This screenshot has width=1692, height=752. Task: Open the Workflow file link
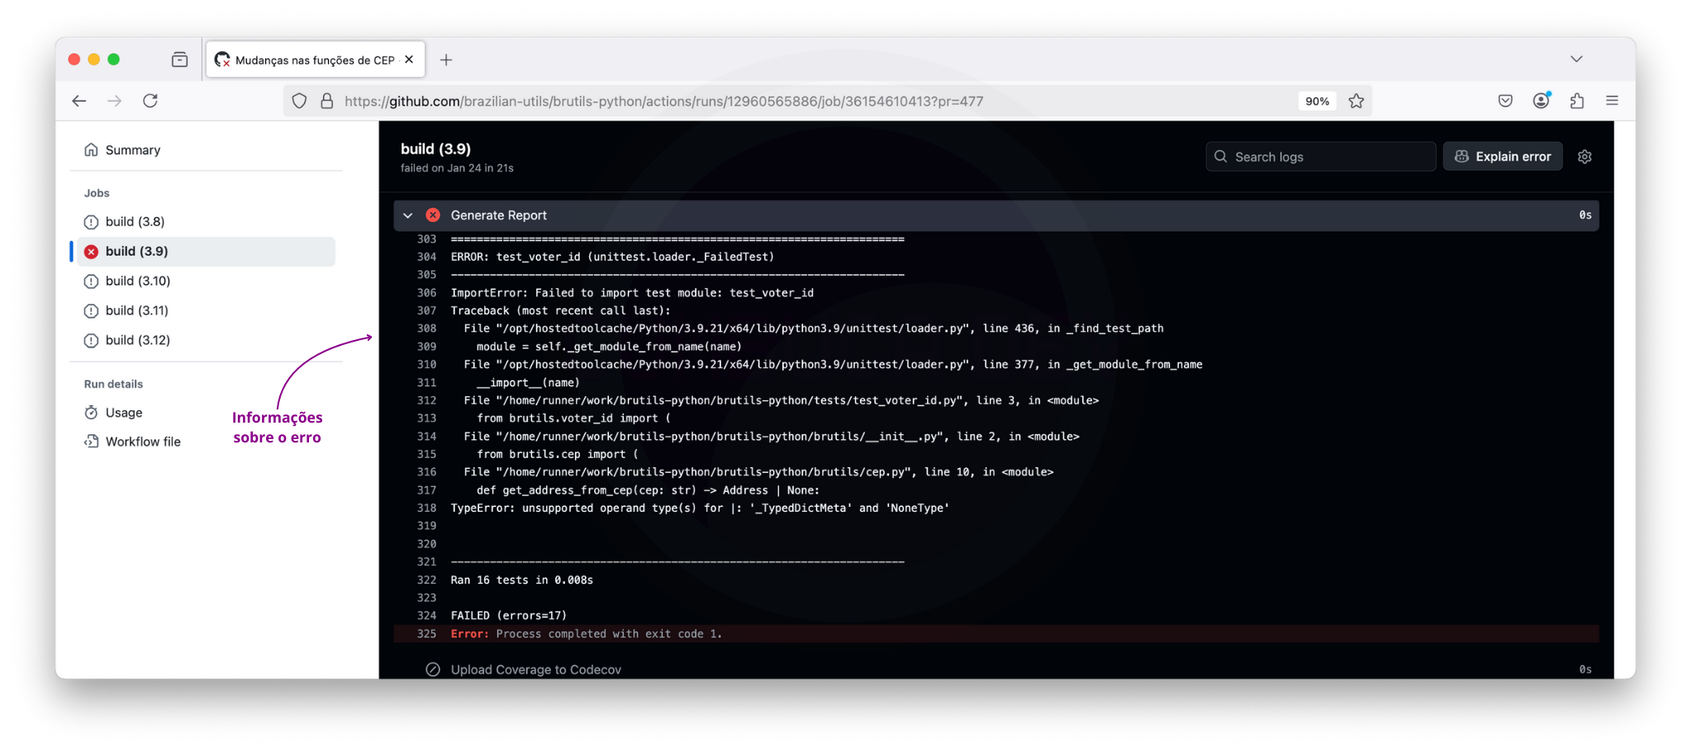[142, 442]
